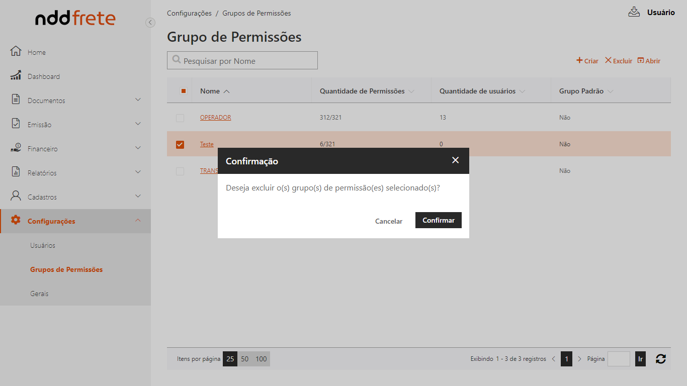The image size is (687, 386).
Task: Select the Gerais submenu item
Action: coord(39,294)
